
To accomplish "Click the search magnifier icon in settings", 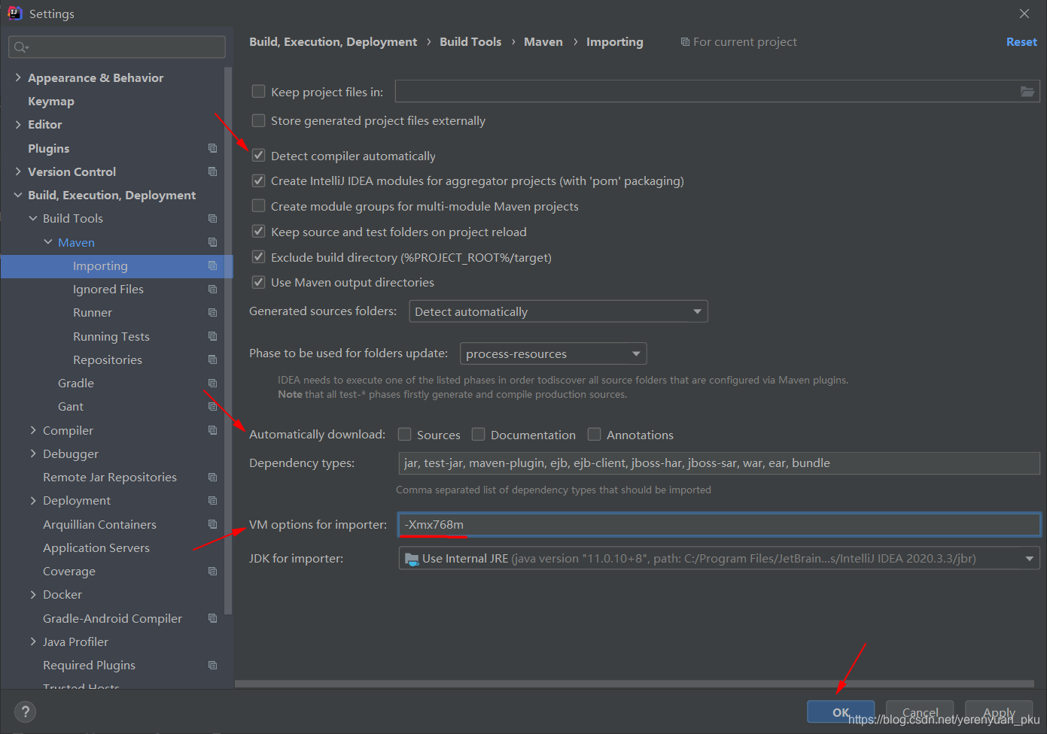I will (20, 47).
